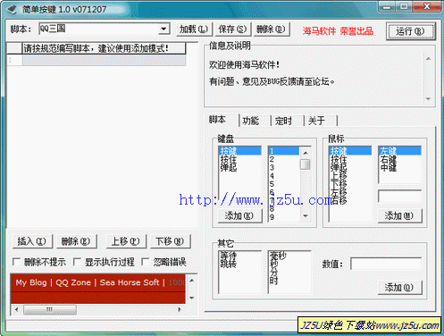Select 秒 time unit
Viewport: 444px width, 336px height.
(289, 264)
